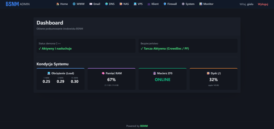The width and height of the screenshot is (274, 129).
Task: Click the BSNM ADMIN logo
Action: point(18,4)
